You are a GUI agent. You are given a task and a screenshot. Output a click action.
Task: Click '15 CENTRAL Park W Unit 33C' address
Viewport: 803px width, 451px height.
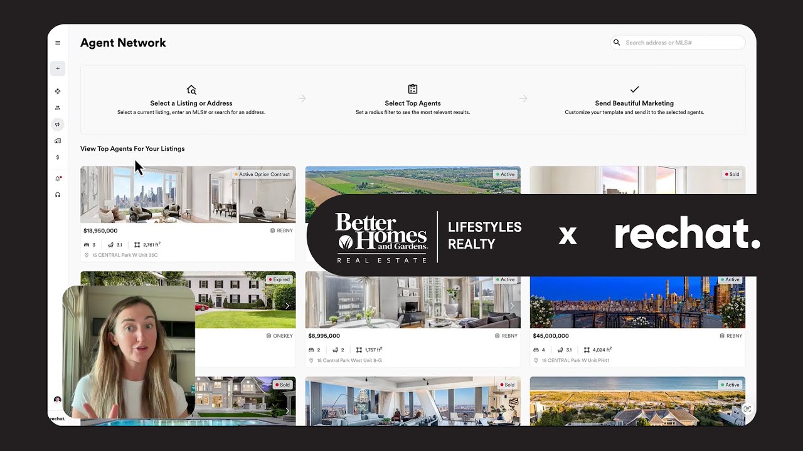125,256
